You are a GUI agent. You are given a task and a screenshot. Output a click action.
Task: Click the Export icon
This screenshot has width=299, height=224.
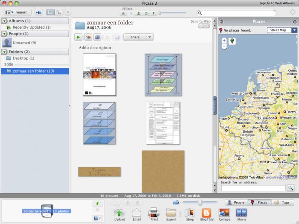(171, 215)
